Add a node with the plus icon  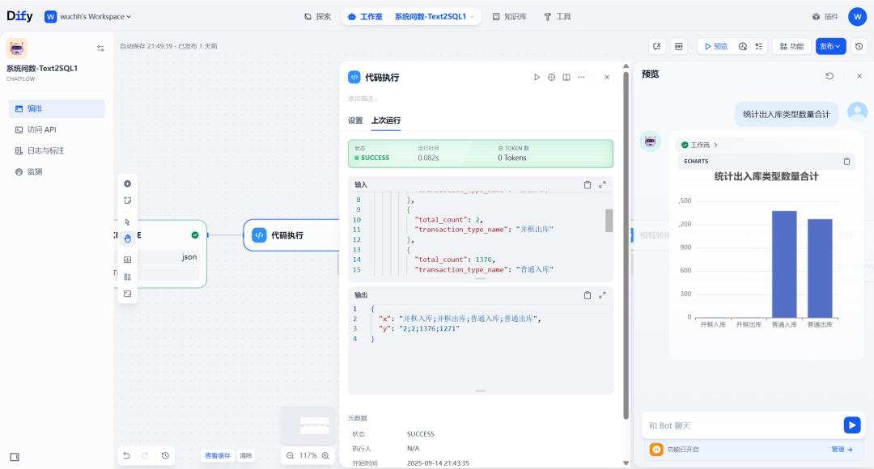[128, 184]
